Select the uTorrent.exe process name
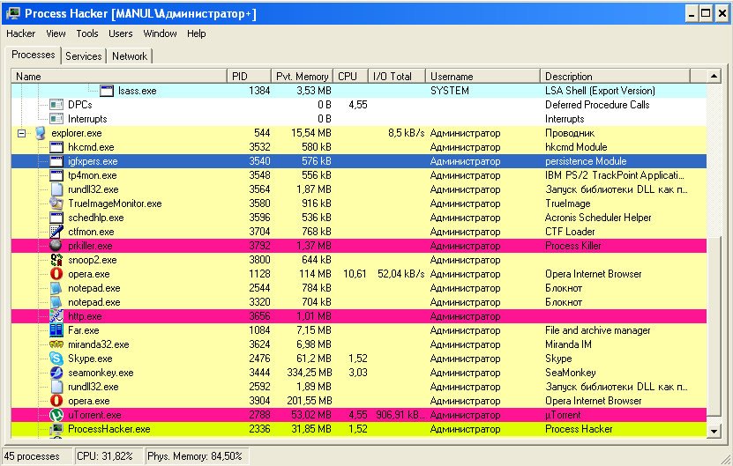The image size is (733, 466). coord(94,415)
